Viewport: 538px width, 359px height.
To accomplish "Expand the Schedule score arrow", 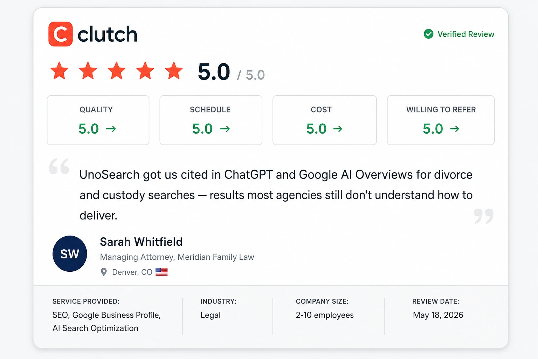I will (225, 129).
